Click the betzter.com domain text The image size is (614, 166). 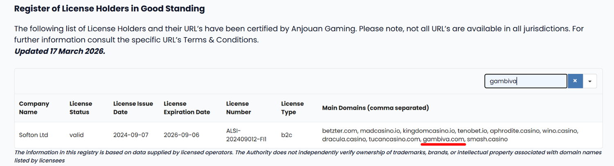click(x=340, y=131)
